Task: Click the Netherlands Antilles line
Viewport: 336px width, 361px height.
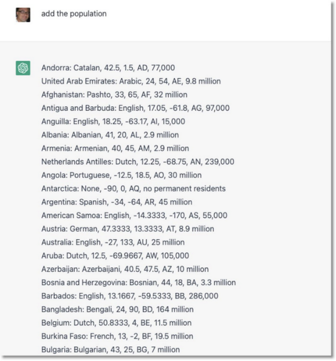Action: pyautogui.click(x=138, y=162)
